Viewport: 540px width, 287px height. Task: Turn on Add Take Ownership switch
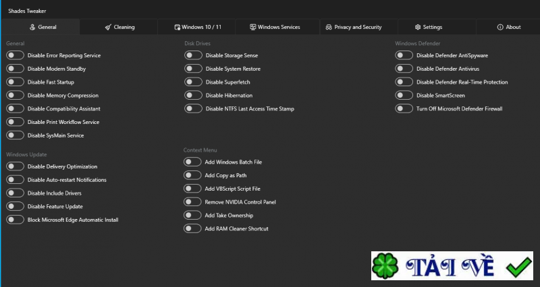coord(192,216)
